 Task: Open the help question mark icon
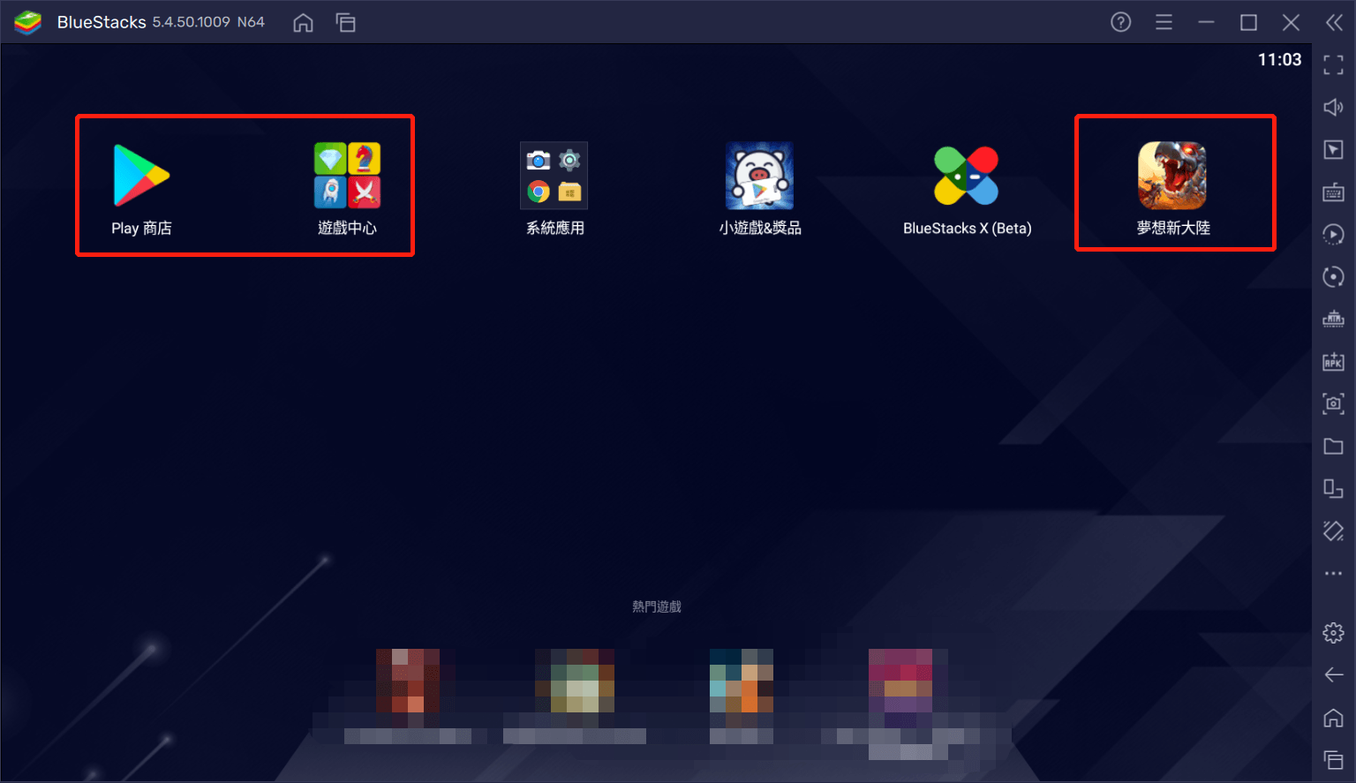click(1120, 22)
